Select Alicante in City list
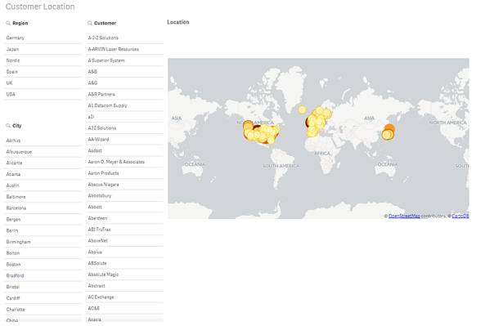Image resolution: width=494 pixels, height=326 pixels. click(43, 163)
